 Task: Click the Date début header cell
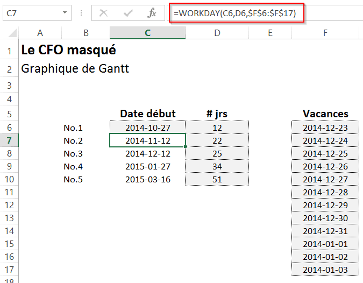[147, 114]
